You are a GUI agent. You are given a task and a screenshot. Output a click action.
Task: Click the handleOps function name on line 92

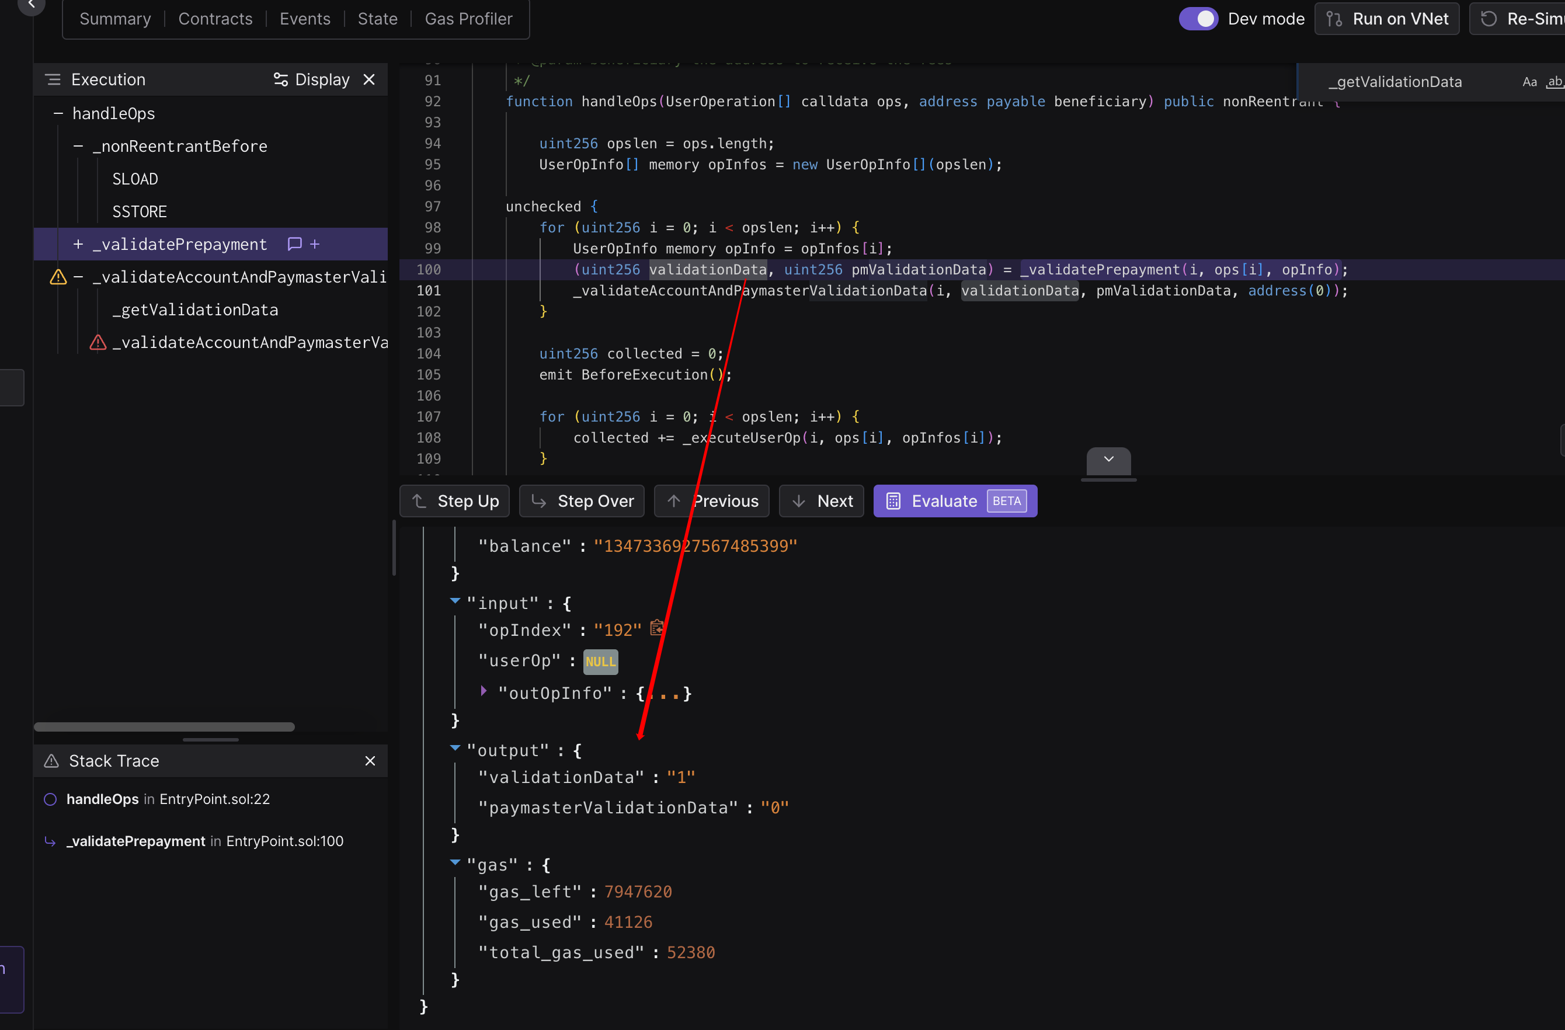pos(619,101)
